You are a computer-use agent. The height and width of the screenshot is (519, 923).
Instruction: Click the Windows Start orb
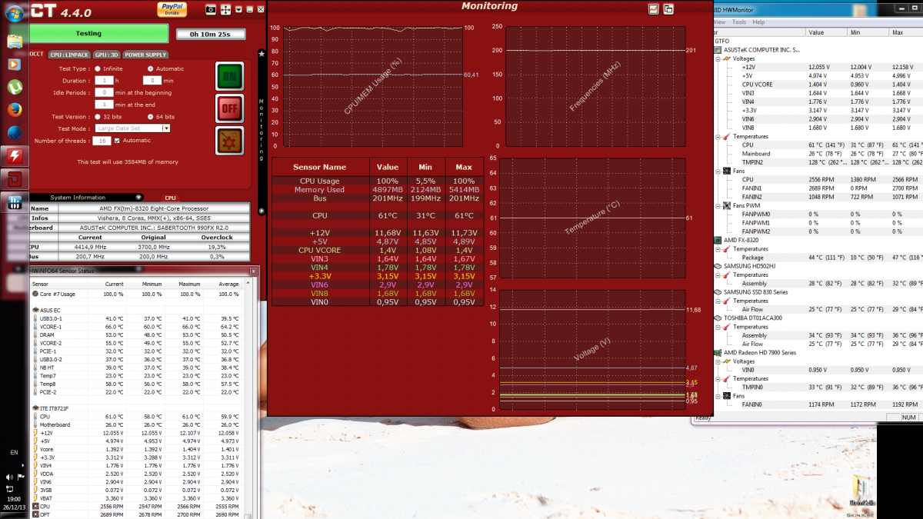click(x=15, y=15)
